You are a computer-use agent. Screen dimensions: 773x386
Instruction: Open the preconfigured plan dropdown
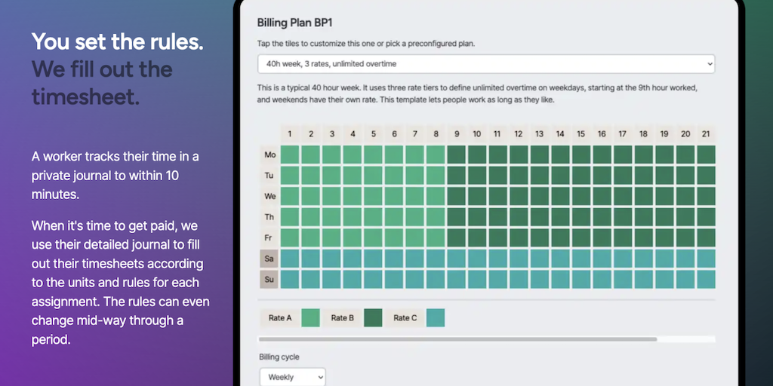click(485, 64)
